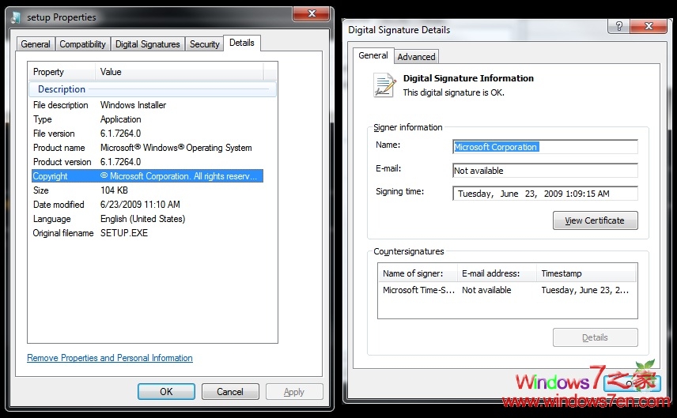Select the highlighted Copyright row
The image size is (677, 418).
pyautogui.click(x=147, y=176)
